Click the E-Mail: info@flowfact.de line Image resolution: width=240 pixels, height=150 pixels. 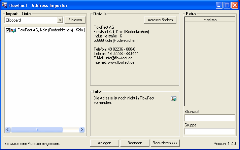click(x=113, y=58)
